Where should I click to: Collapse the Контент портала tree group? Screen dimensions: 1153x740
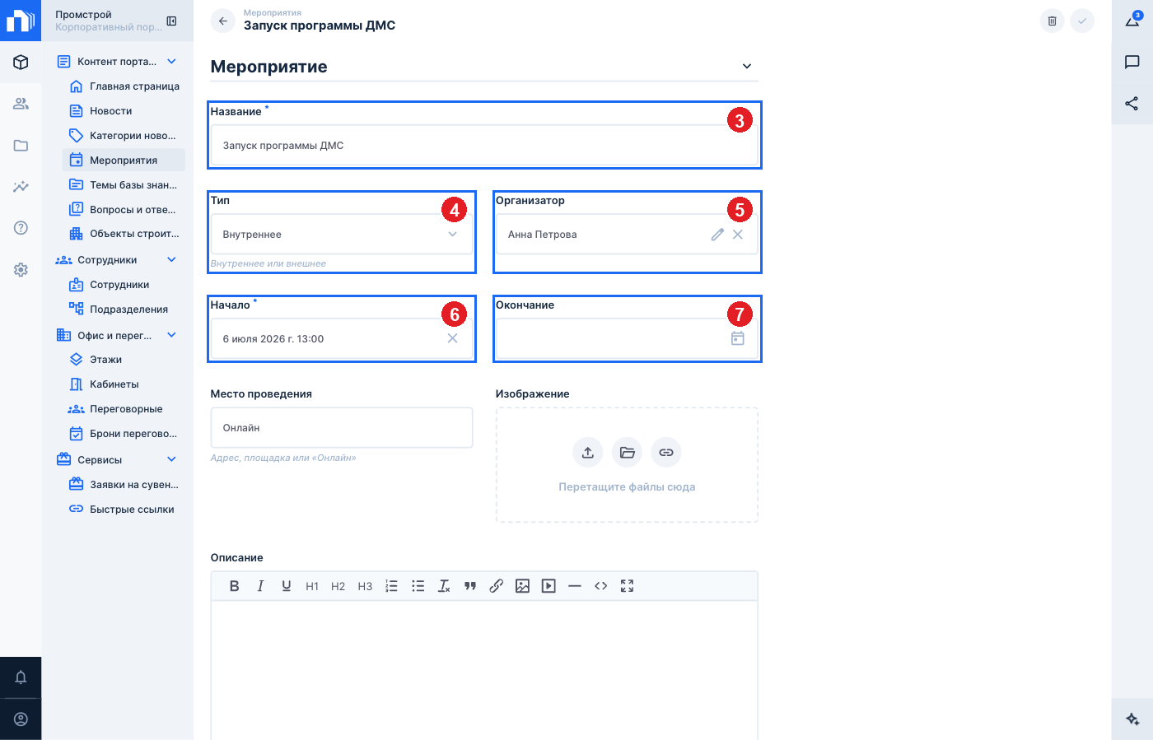[x=171, y=62]
